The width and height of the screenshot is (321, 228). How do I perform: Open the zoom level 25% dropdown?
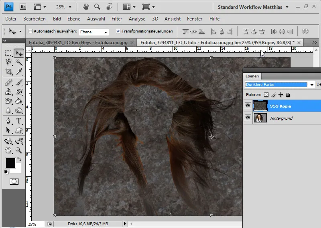tap(70, 7)
